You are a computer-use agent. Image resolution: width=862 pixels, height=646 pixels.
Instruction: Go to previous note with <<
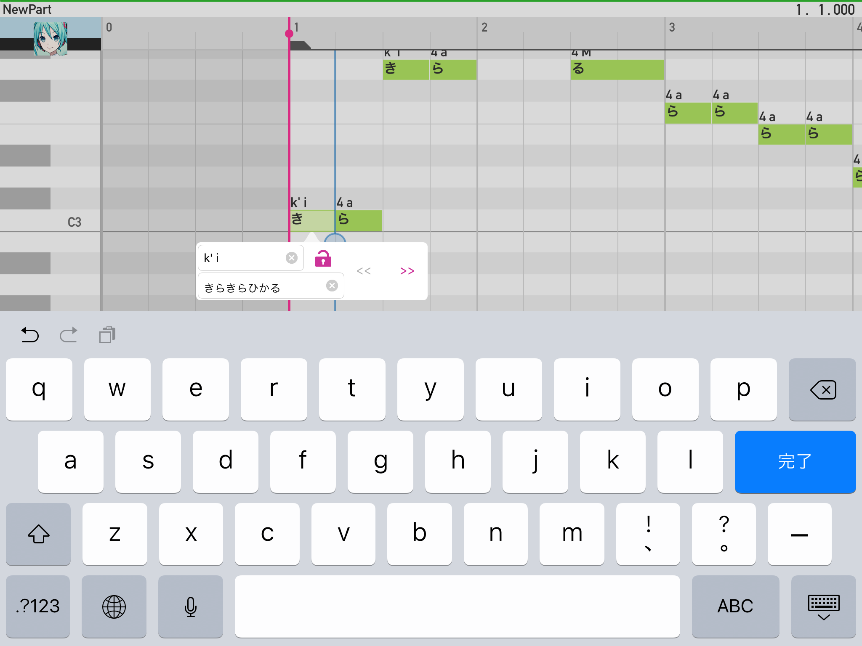(x=364, y=271)
